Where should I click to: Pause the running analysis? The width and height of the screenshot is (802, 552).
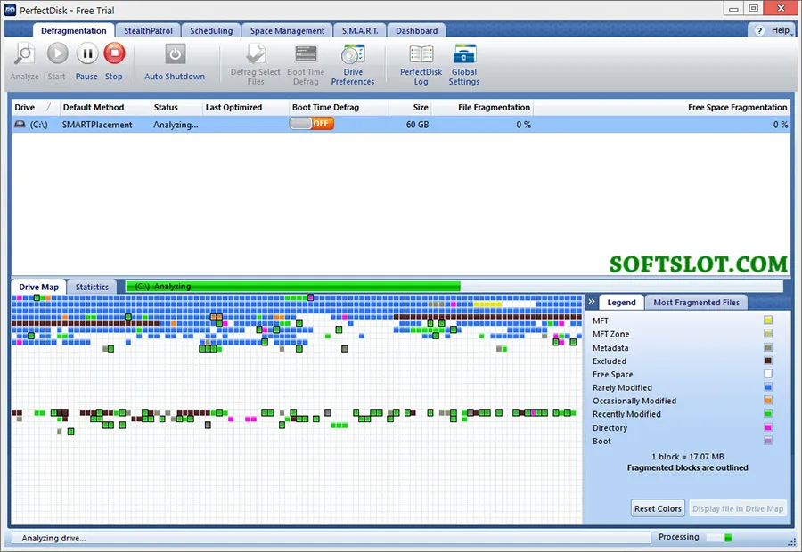[x=87, y=61]
